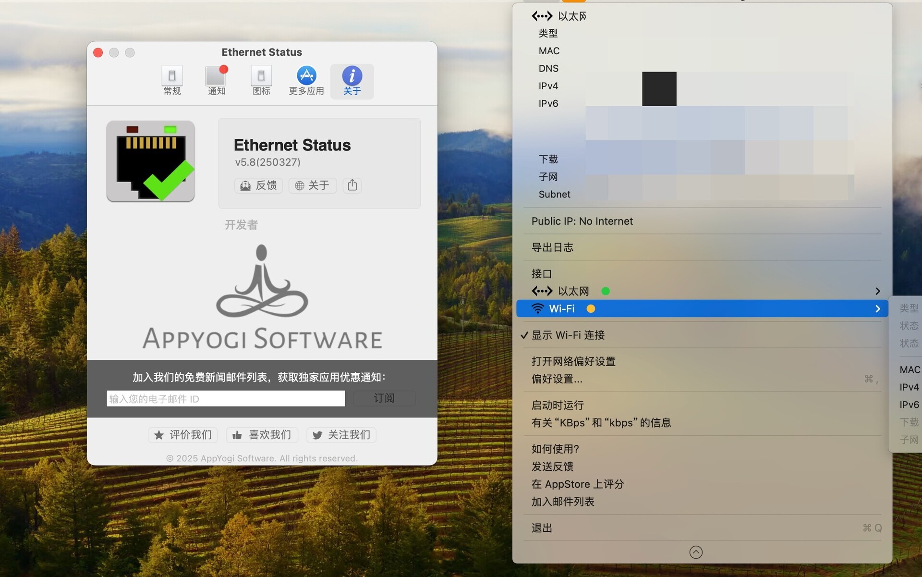The width and height of the screenshot is (922, 577).
Task: Select the 更多应用 App Store tab
Action: click(x=306, y=81)
